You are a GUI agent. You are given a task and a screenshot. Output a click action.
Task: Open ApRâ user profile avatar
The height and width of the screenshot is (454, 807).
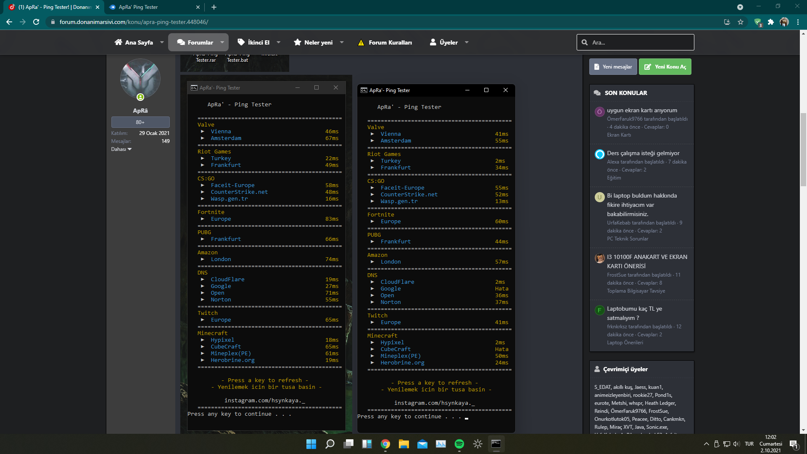[x=140, y=79]
